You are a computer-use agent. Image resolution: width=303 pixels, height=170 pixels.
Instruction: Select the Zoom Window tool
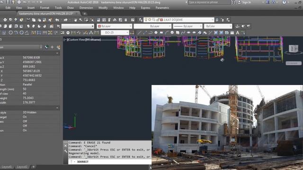pos(86,20)
